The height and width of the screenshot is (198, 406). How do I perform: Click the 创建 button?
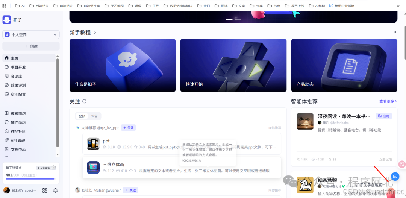[31, 46]
